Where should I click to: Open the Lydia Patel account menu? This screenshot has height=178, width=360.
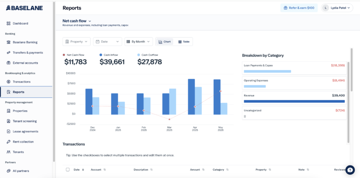click(x=337, y=8)
